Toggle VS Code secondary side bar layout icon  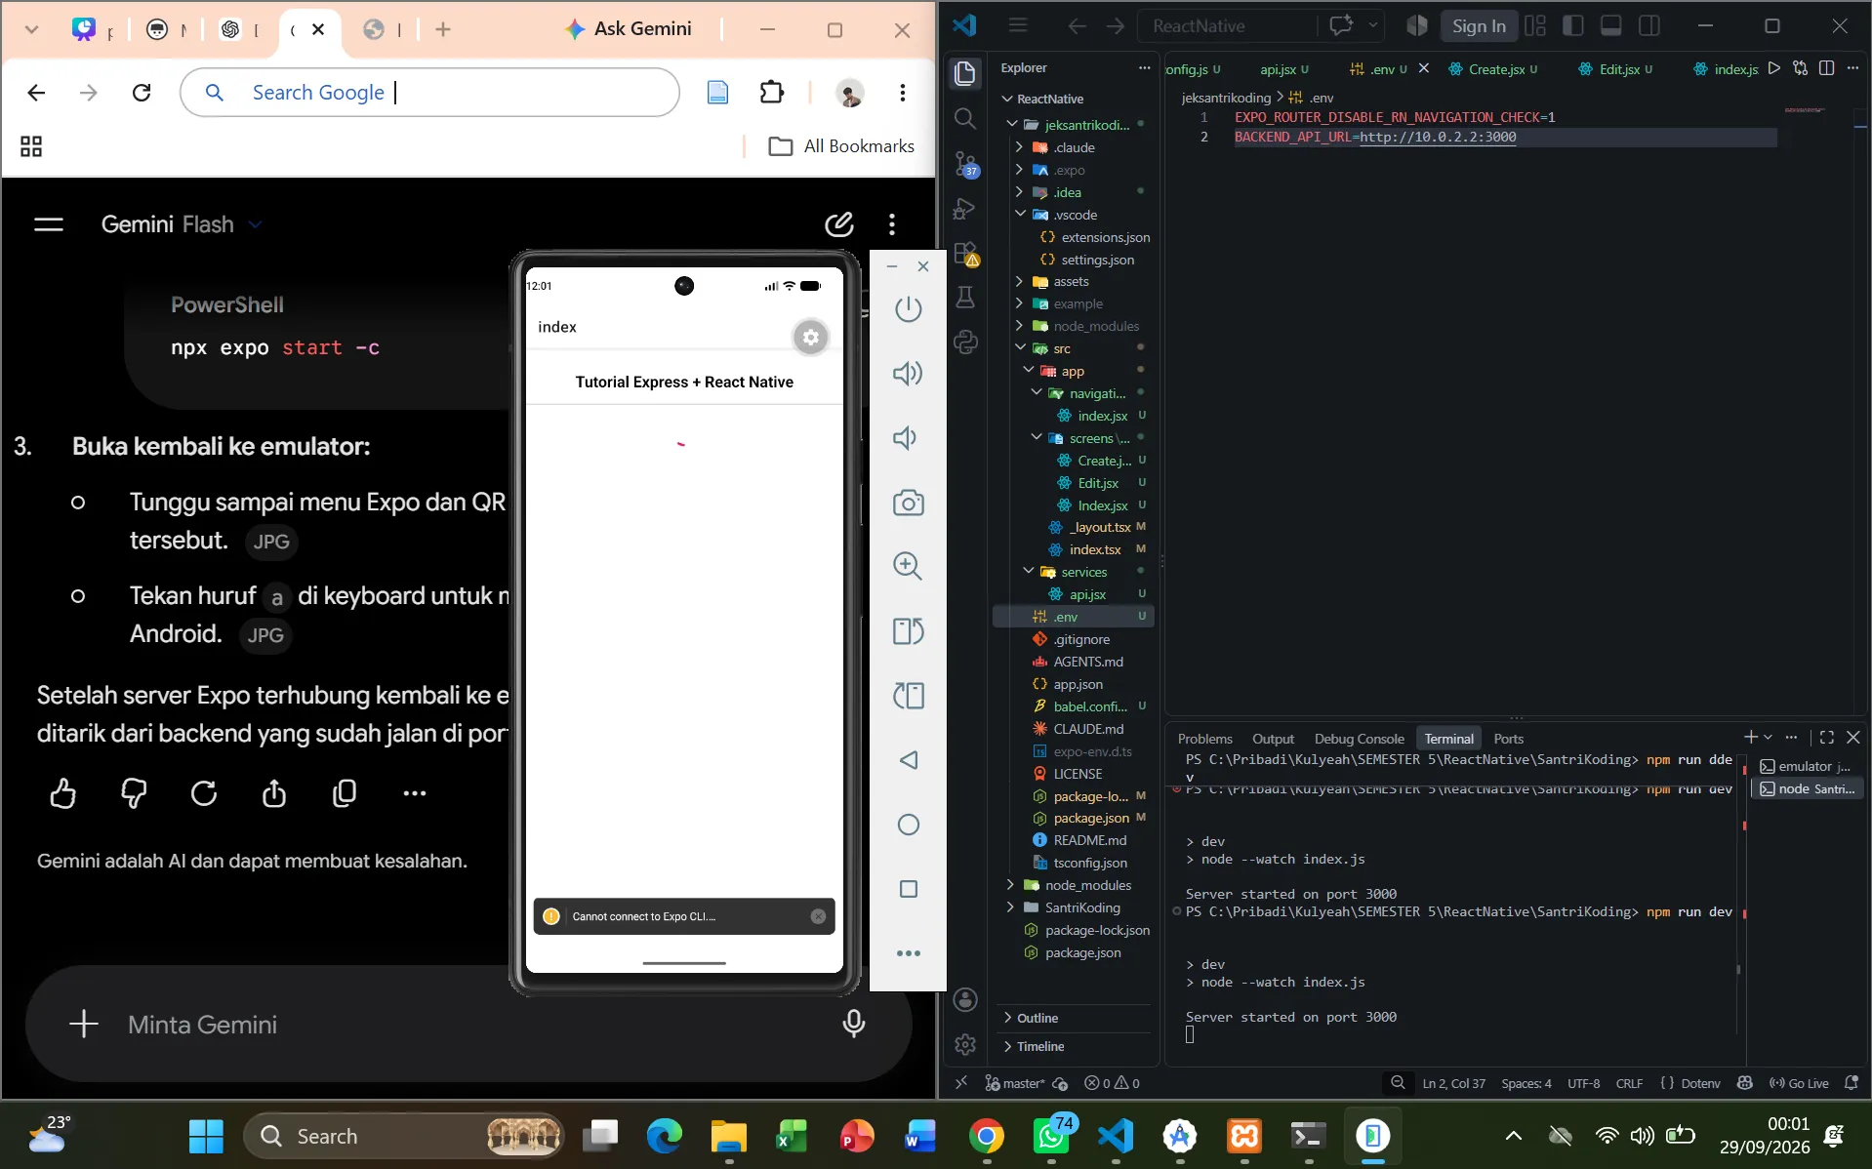click(x=1648, y=26)
